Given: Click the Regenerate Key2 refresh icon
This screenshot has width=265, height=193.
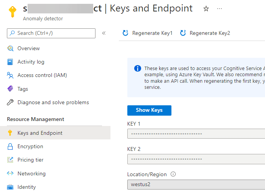Looking at the screenshot, I should 183,33.
